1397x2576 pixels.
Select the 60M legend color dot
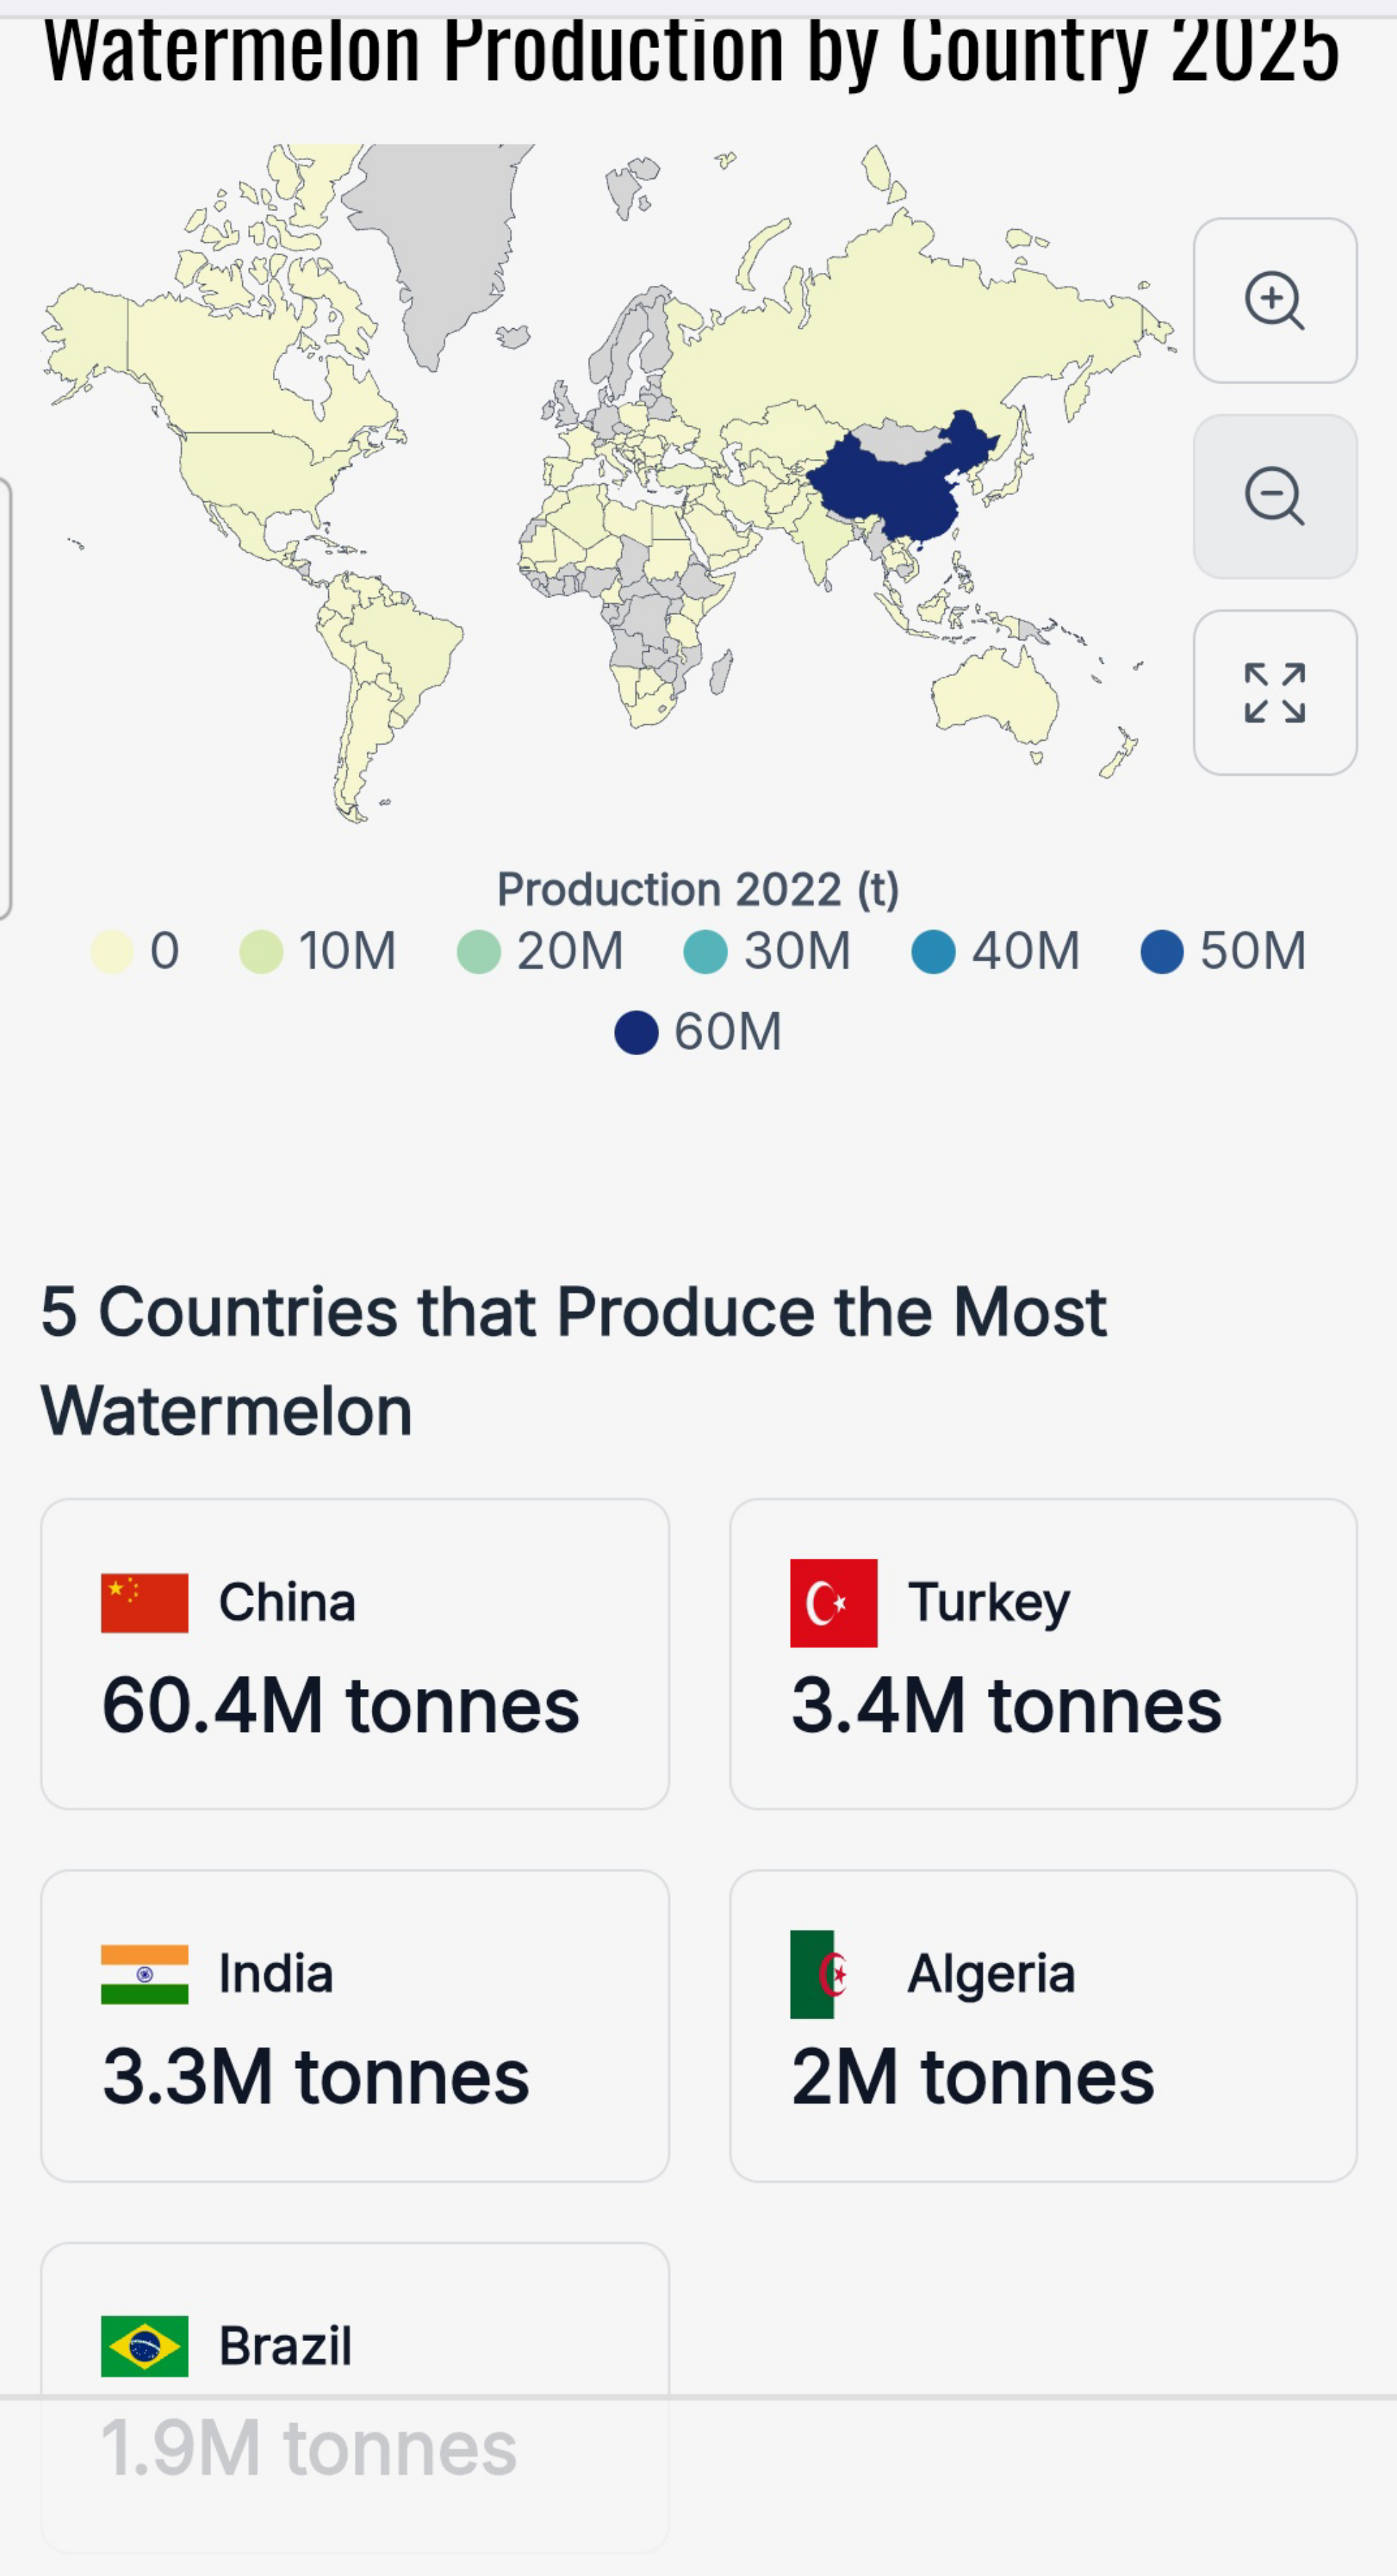point(636,1032)
